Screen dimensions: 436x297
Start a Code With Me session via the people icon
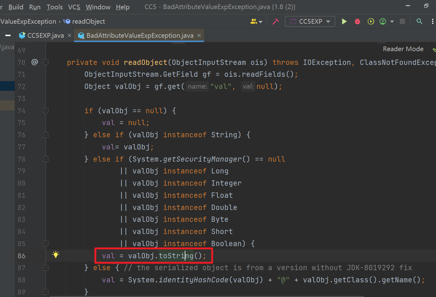(x=254, y=21)
